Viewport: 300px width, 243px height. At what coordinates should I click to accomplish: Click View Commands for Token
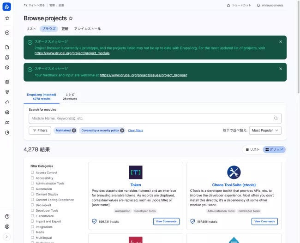point(166,221)
